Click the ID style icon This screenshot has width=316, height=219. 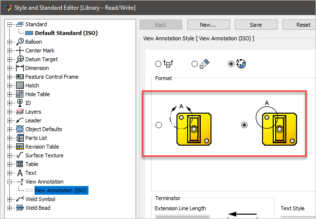[20, 103]
